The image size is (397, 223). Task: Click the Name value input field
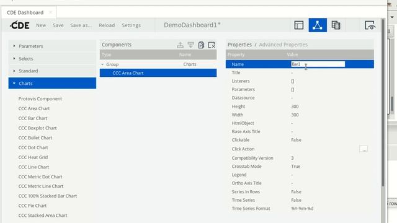click(318, 64)
